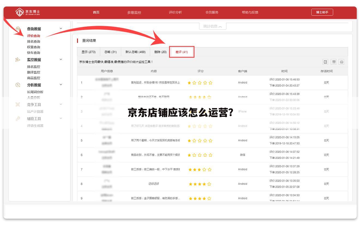Viewport: 360px width, 226px height.
Task: Click review time 2020-01-06 13:37:29
Action: 284,166
